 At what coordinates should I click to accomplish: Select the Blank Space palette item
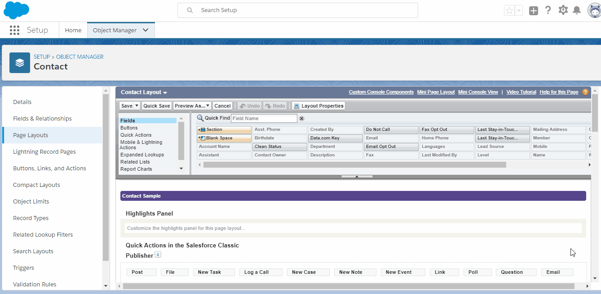[224, 138]
